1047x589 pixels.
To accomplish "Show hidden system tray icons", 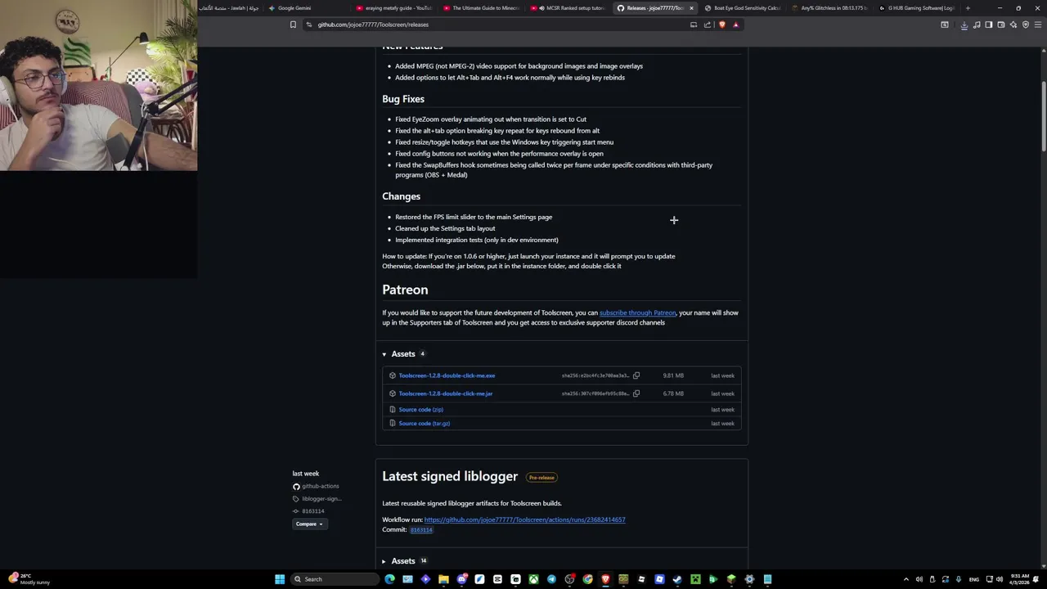I will tap(905, 579).
